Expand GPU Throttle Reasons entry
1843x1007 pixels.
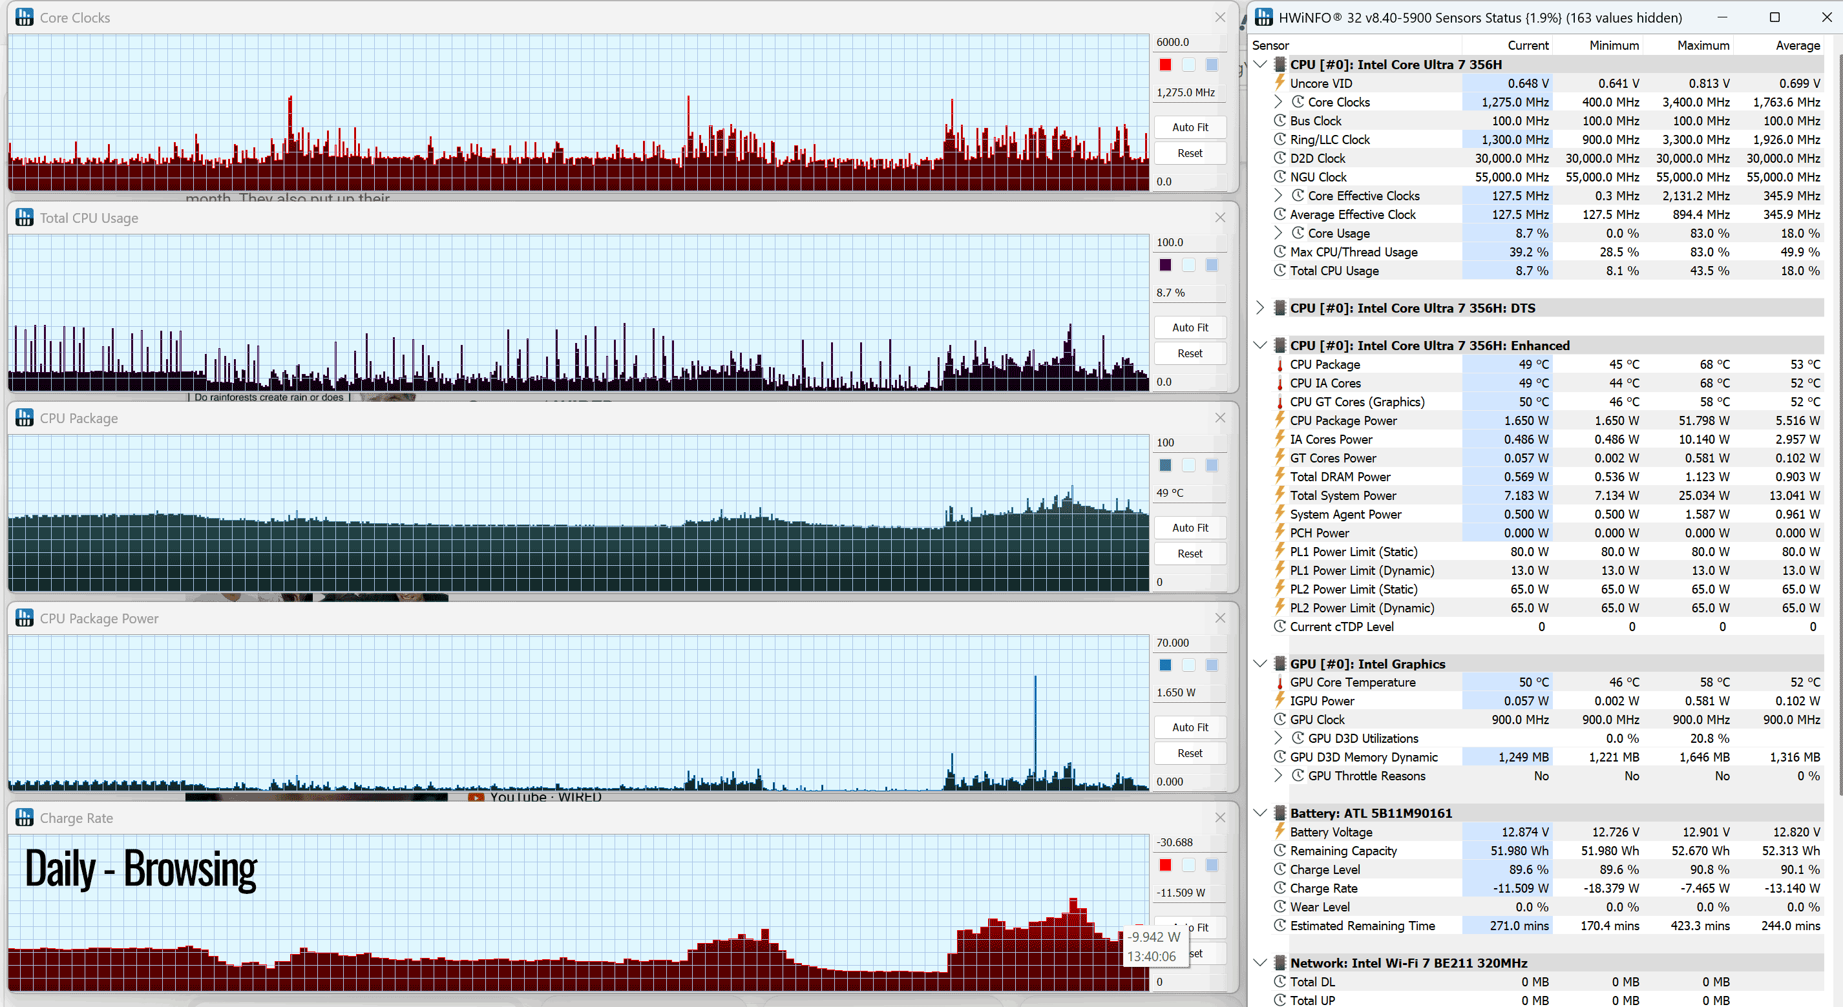pos(1278,775)
